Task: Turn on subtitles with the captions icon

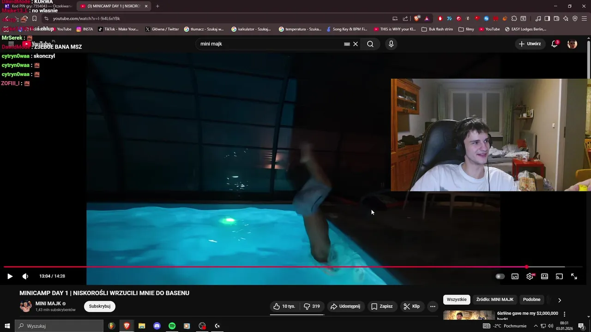Action: 515,276
